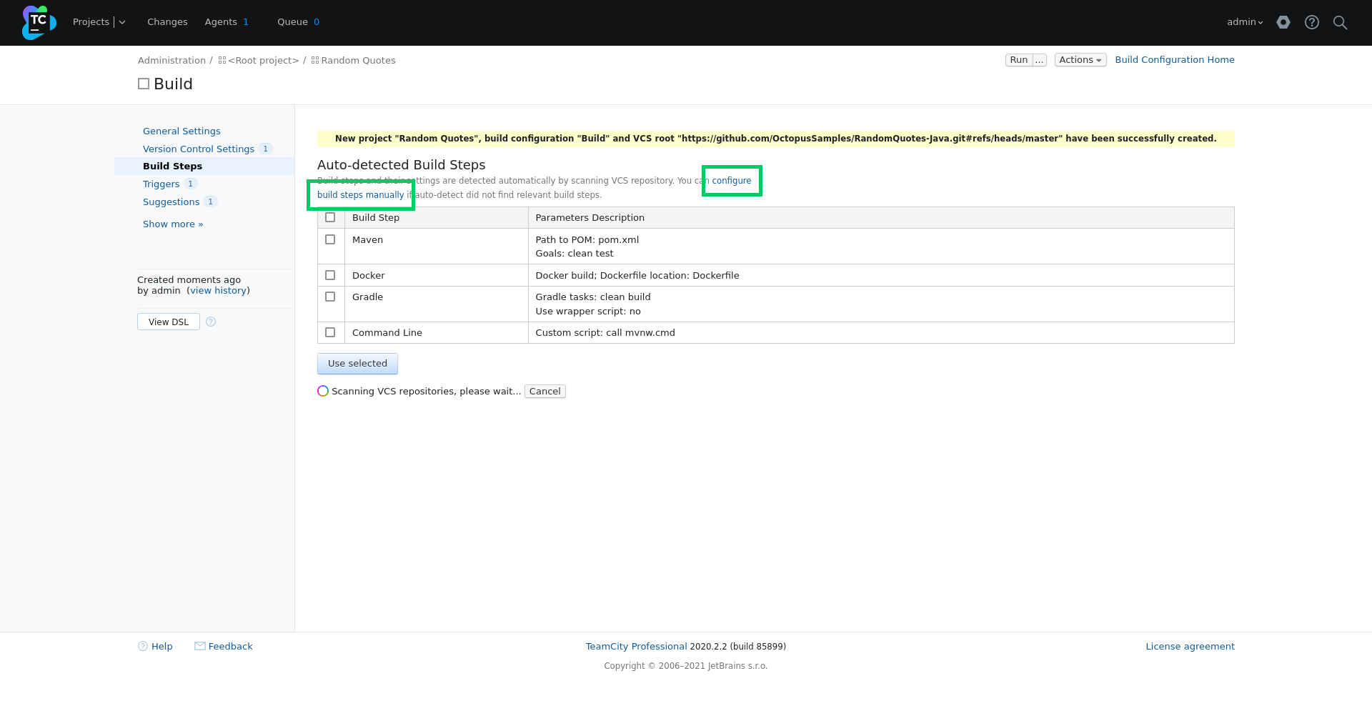The height and width of the screenshot is (711, 1372).
Task: Open the admin user dropdown
Action: [x=1245, y=22]
